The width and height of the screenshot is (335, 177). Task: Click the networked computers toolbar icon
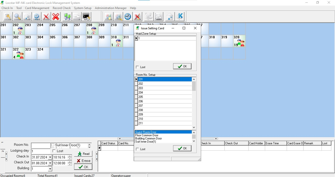point(67,17)
